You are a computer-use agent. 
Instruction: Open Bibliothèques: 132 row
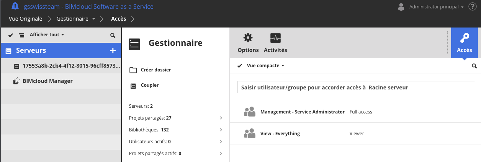point(176,130)
